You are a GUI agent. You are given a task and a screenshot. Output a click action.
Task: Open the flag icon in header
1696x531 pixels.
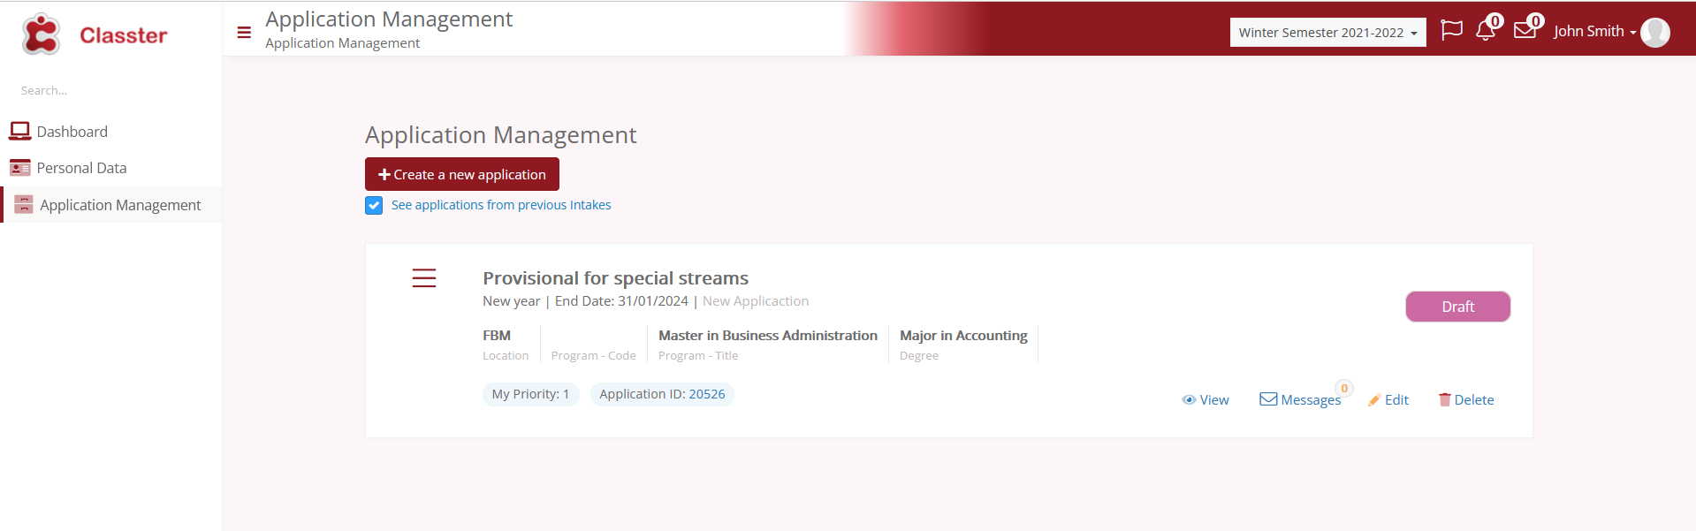coord(1451,30)
